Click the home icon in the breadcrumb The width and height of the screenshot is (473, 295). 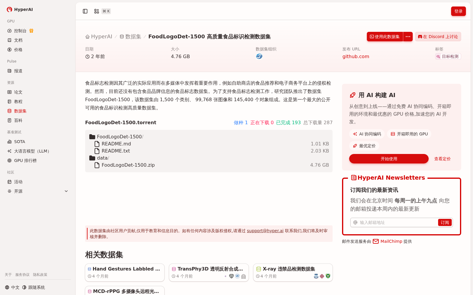[x=88, y=37]
